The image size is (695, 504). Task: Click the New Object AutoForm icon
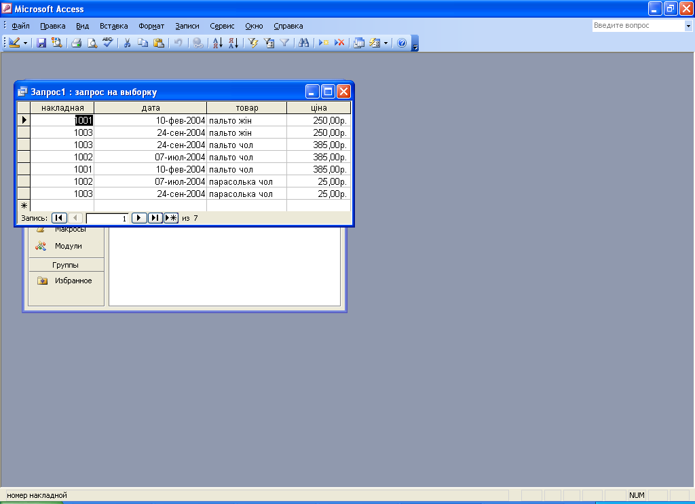click(375, 43)
